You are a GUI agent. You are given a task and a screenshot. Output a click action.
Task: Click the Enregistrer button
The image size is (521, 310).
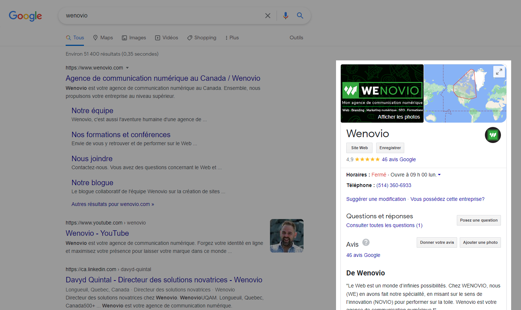pos(390,148)
